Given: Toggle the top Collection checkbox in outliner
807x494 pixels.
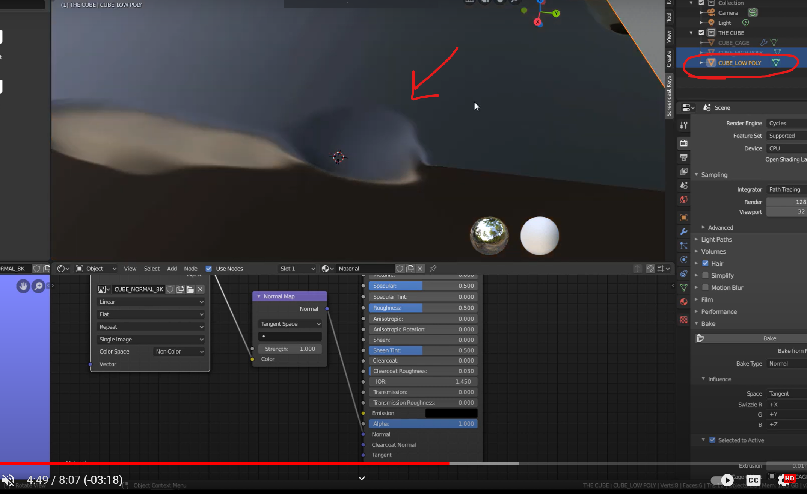Looking at the screenshot, I should click(x=701, y=3).
